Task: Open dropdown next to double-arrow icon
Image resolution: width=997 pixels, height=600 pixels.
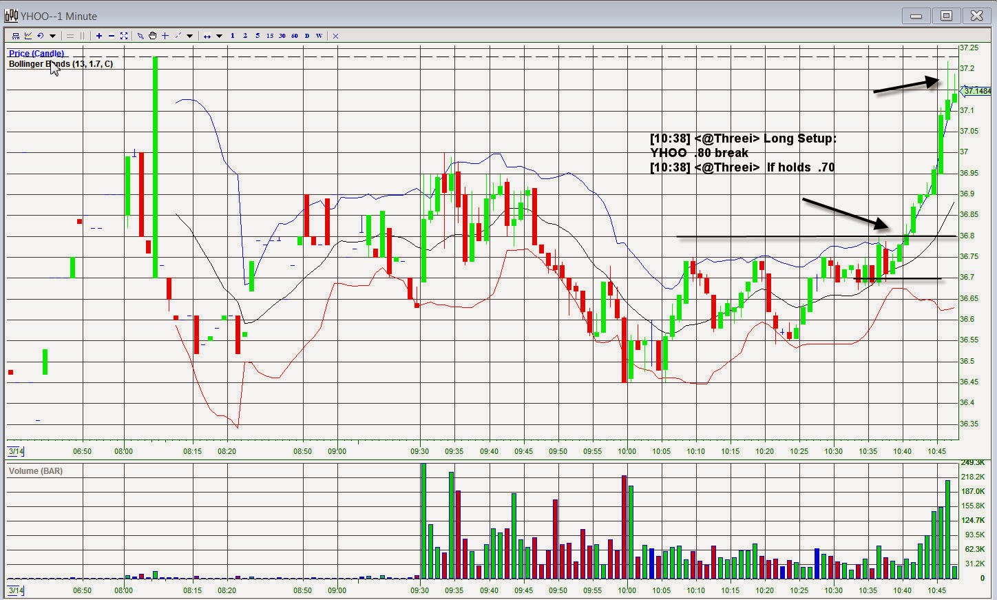Action: pos(219,36)
